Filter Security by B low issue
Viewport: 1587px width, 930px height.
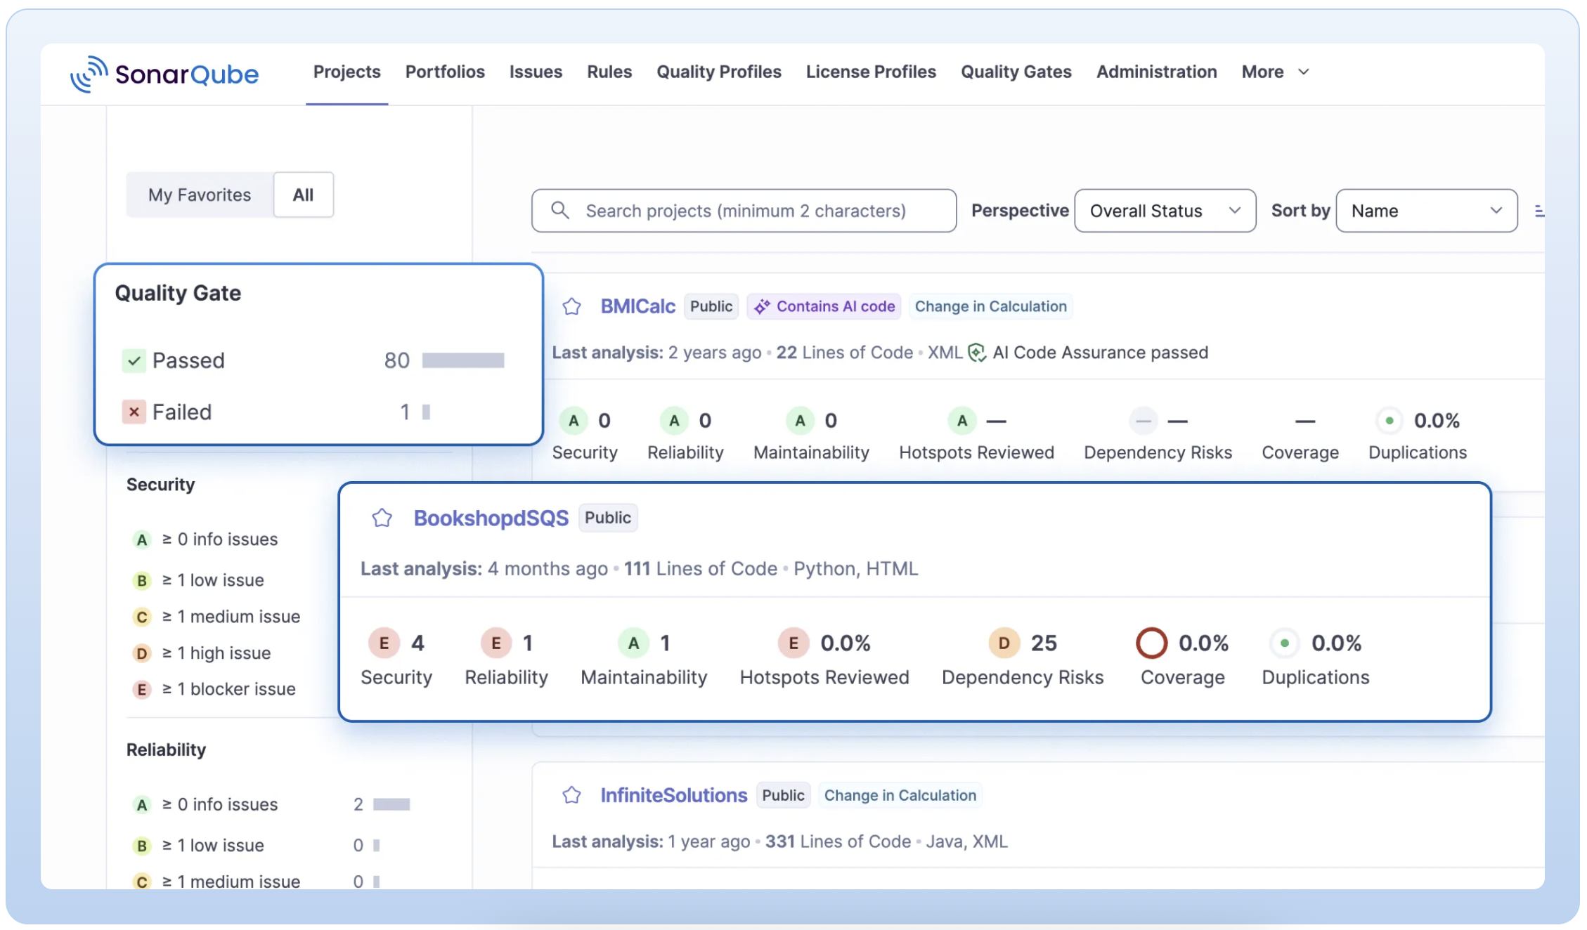(198, 580)
